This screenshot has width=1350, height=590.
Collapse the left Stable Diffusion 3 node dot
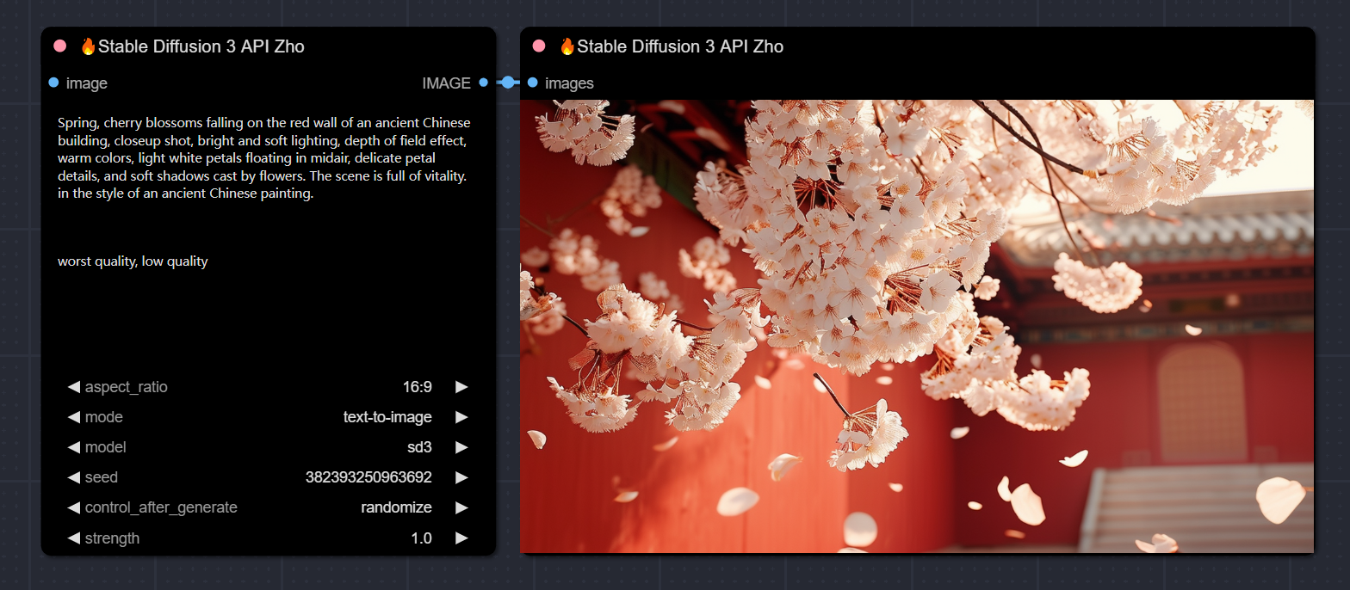click(x=59, y=46)
